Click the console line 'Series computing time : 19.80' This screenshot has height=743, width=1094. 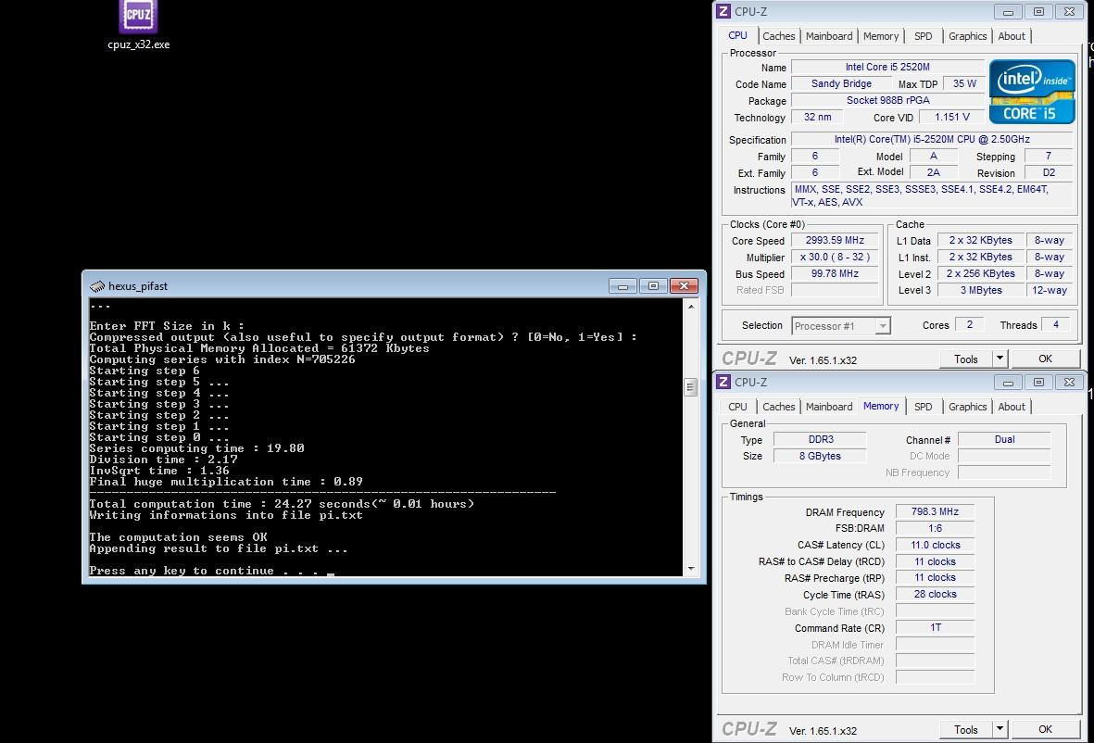pos(196,447)
